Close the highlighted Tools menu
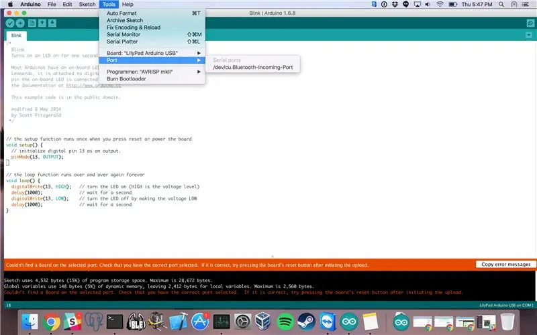Viewport: 537px width, 335px height. [109, 5]
